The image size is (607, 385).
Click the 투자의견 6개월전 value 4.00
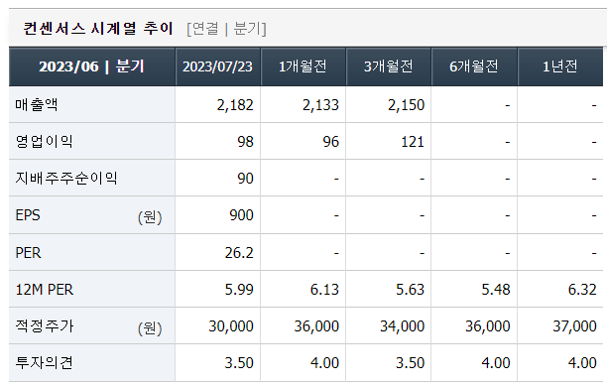pos(496,363)
